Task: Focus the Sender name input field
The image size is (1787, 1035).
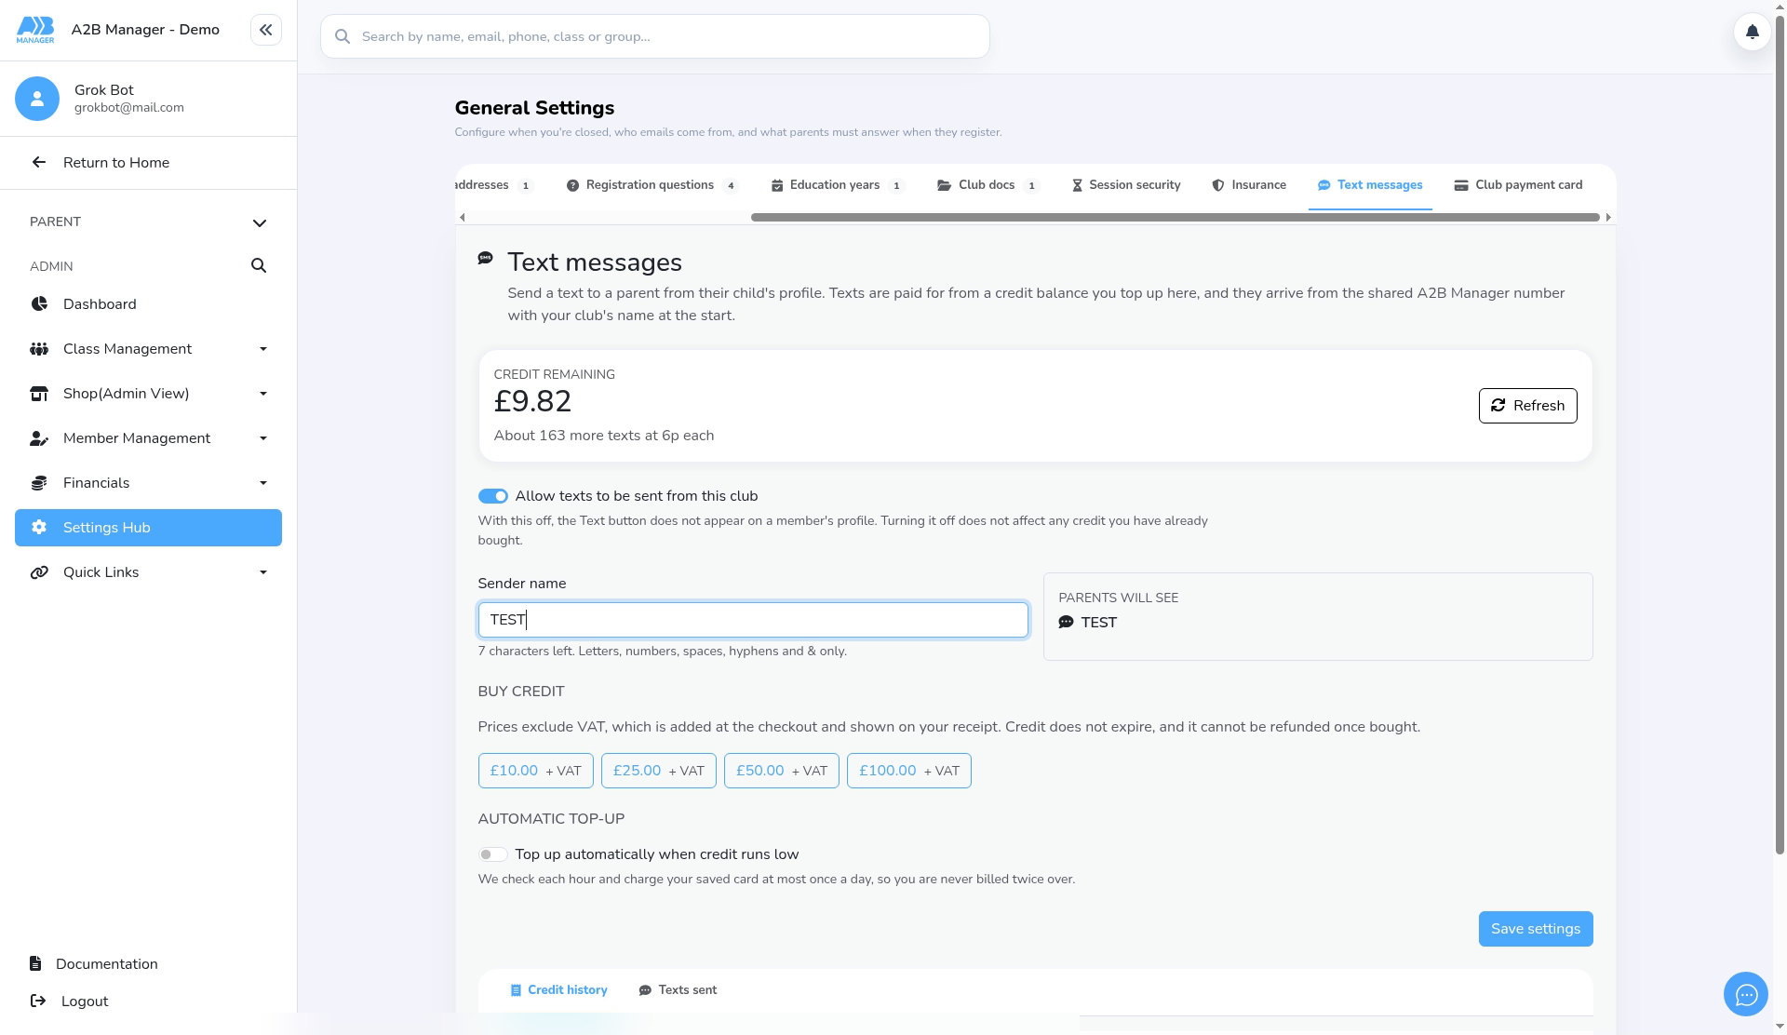Action: 753,620
